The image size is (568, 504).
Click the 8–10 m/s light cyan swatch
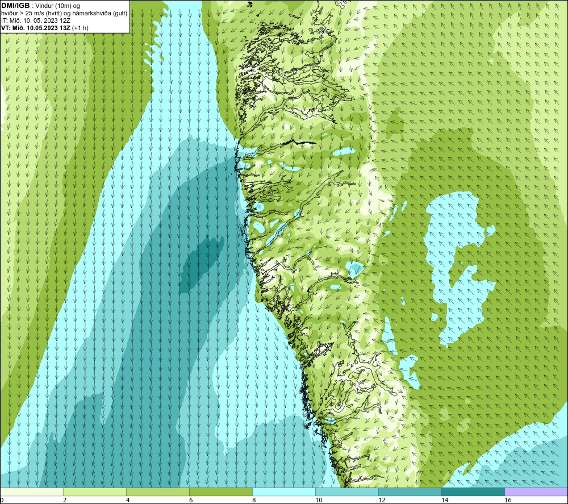pyautogui.click(x=283, y=491)
